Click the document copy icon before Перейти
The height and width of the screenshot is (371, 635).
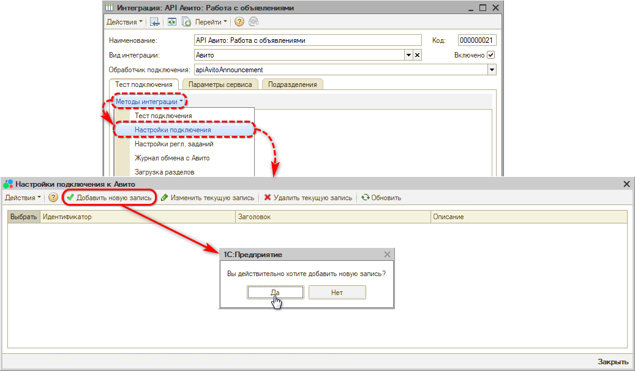click(x=186, y=22)
